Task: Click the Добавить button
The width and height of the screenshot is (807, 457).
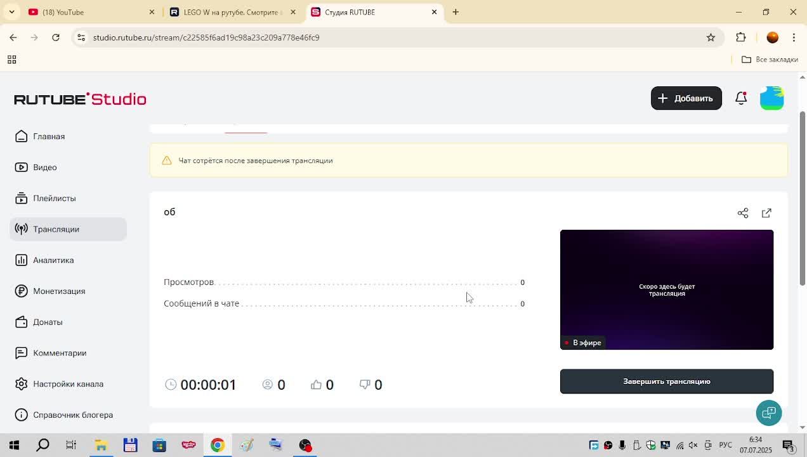Action: 686,98
